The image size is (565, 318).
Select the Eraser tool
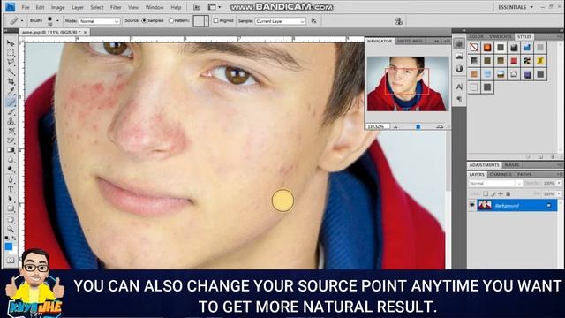tap(11, 140)
